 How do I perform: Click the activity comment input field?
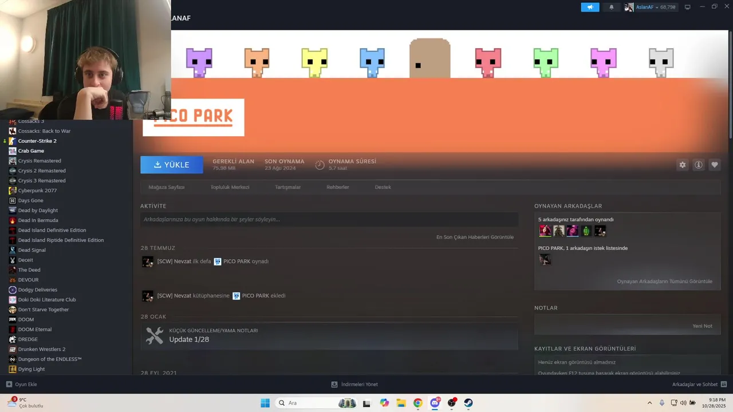[x=329, y=219]
